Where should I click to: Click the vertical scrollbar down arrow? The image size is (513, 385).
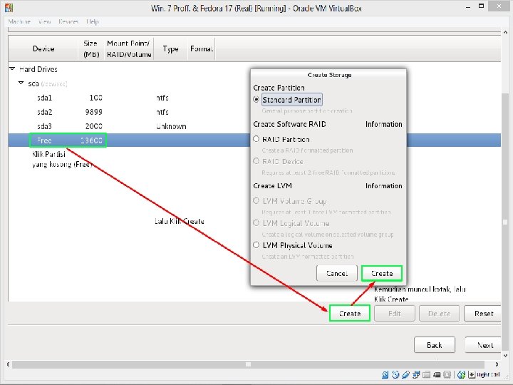(505, 356)
